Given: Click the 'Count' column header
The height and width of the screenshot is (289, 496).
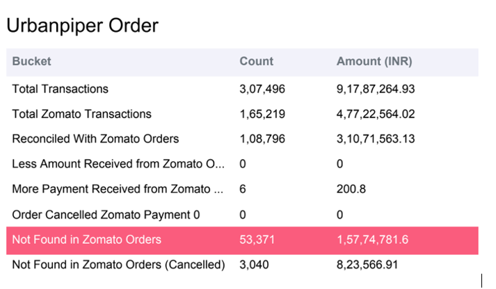Looking at the screenshot, I should tap(256, 61).
